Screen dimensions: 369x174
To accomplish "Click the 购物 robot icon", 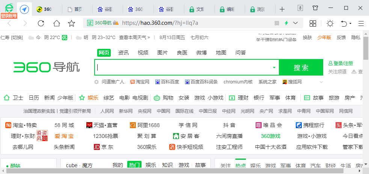I will click(157, 98).
